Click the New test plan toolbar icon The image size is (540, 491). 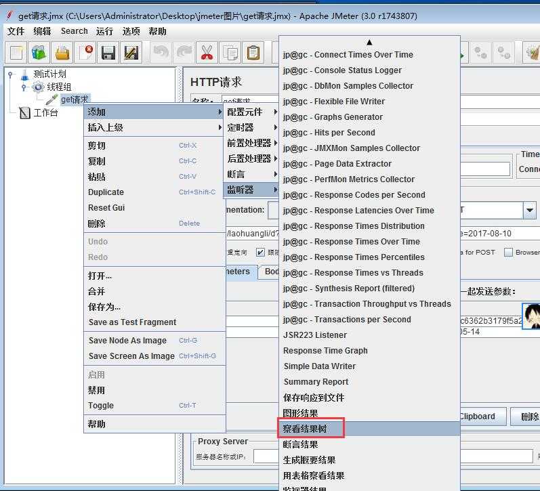click(16, 53)
